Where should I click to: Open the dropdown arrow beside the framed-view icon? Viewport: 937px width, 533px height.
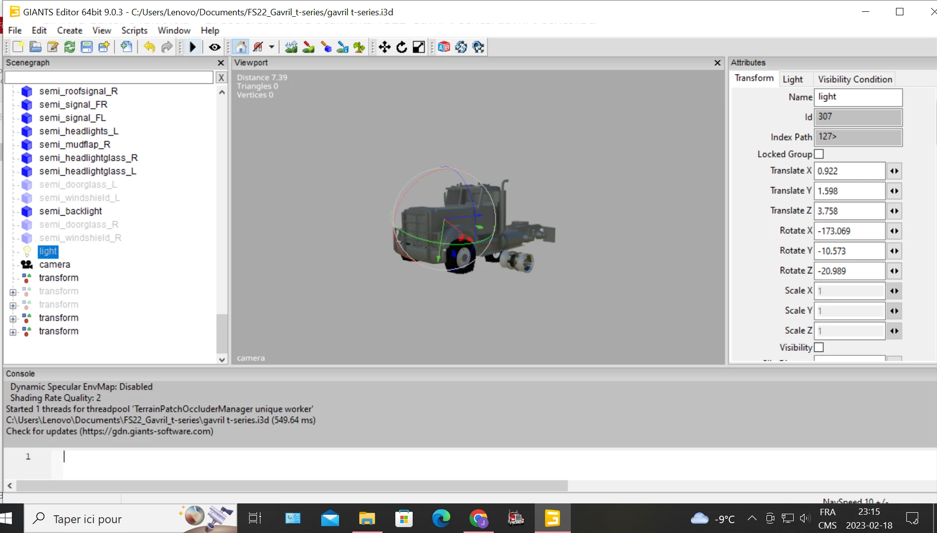pos(271,47)
